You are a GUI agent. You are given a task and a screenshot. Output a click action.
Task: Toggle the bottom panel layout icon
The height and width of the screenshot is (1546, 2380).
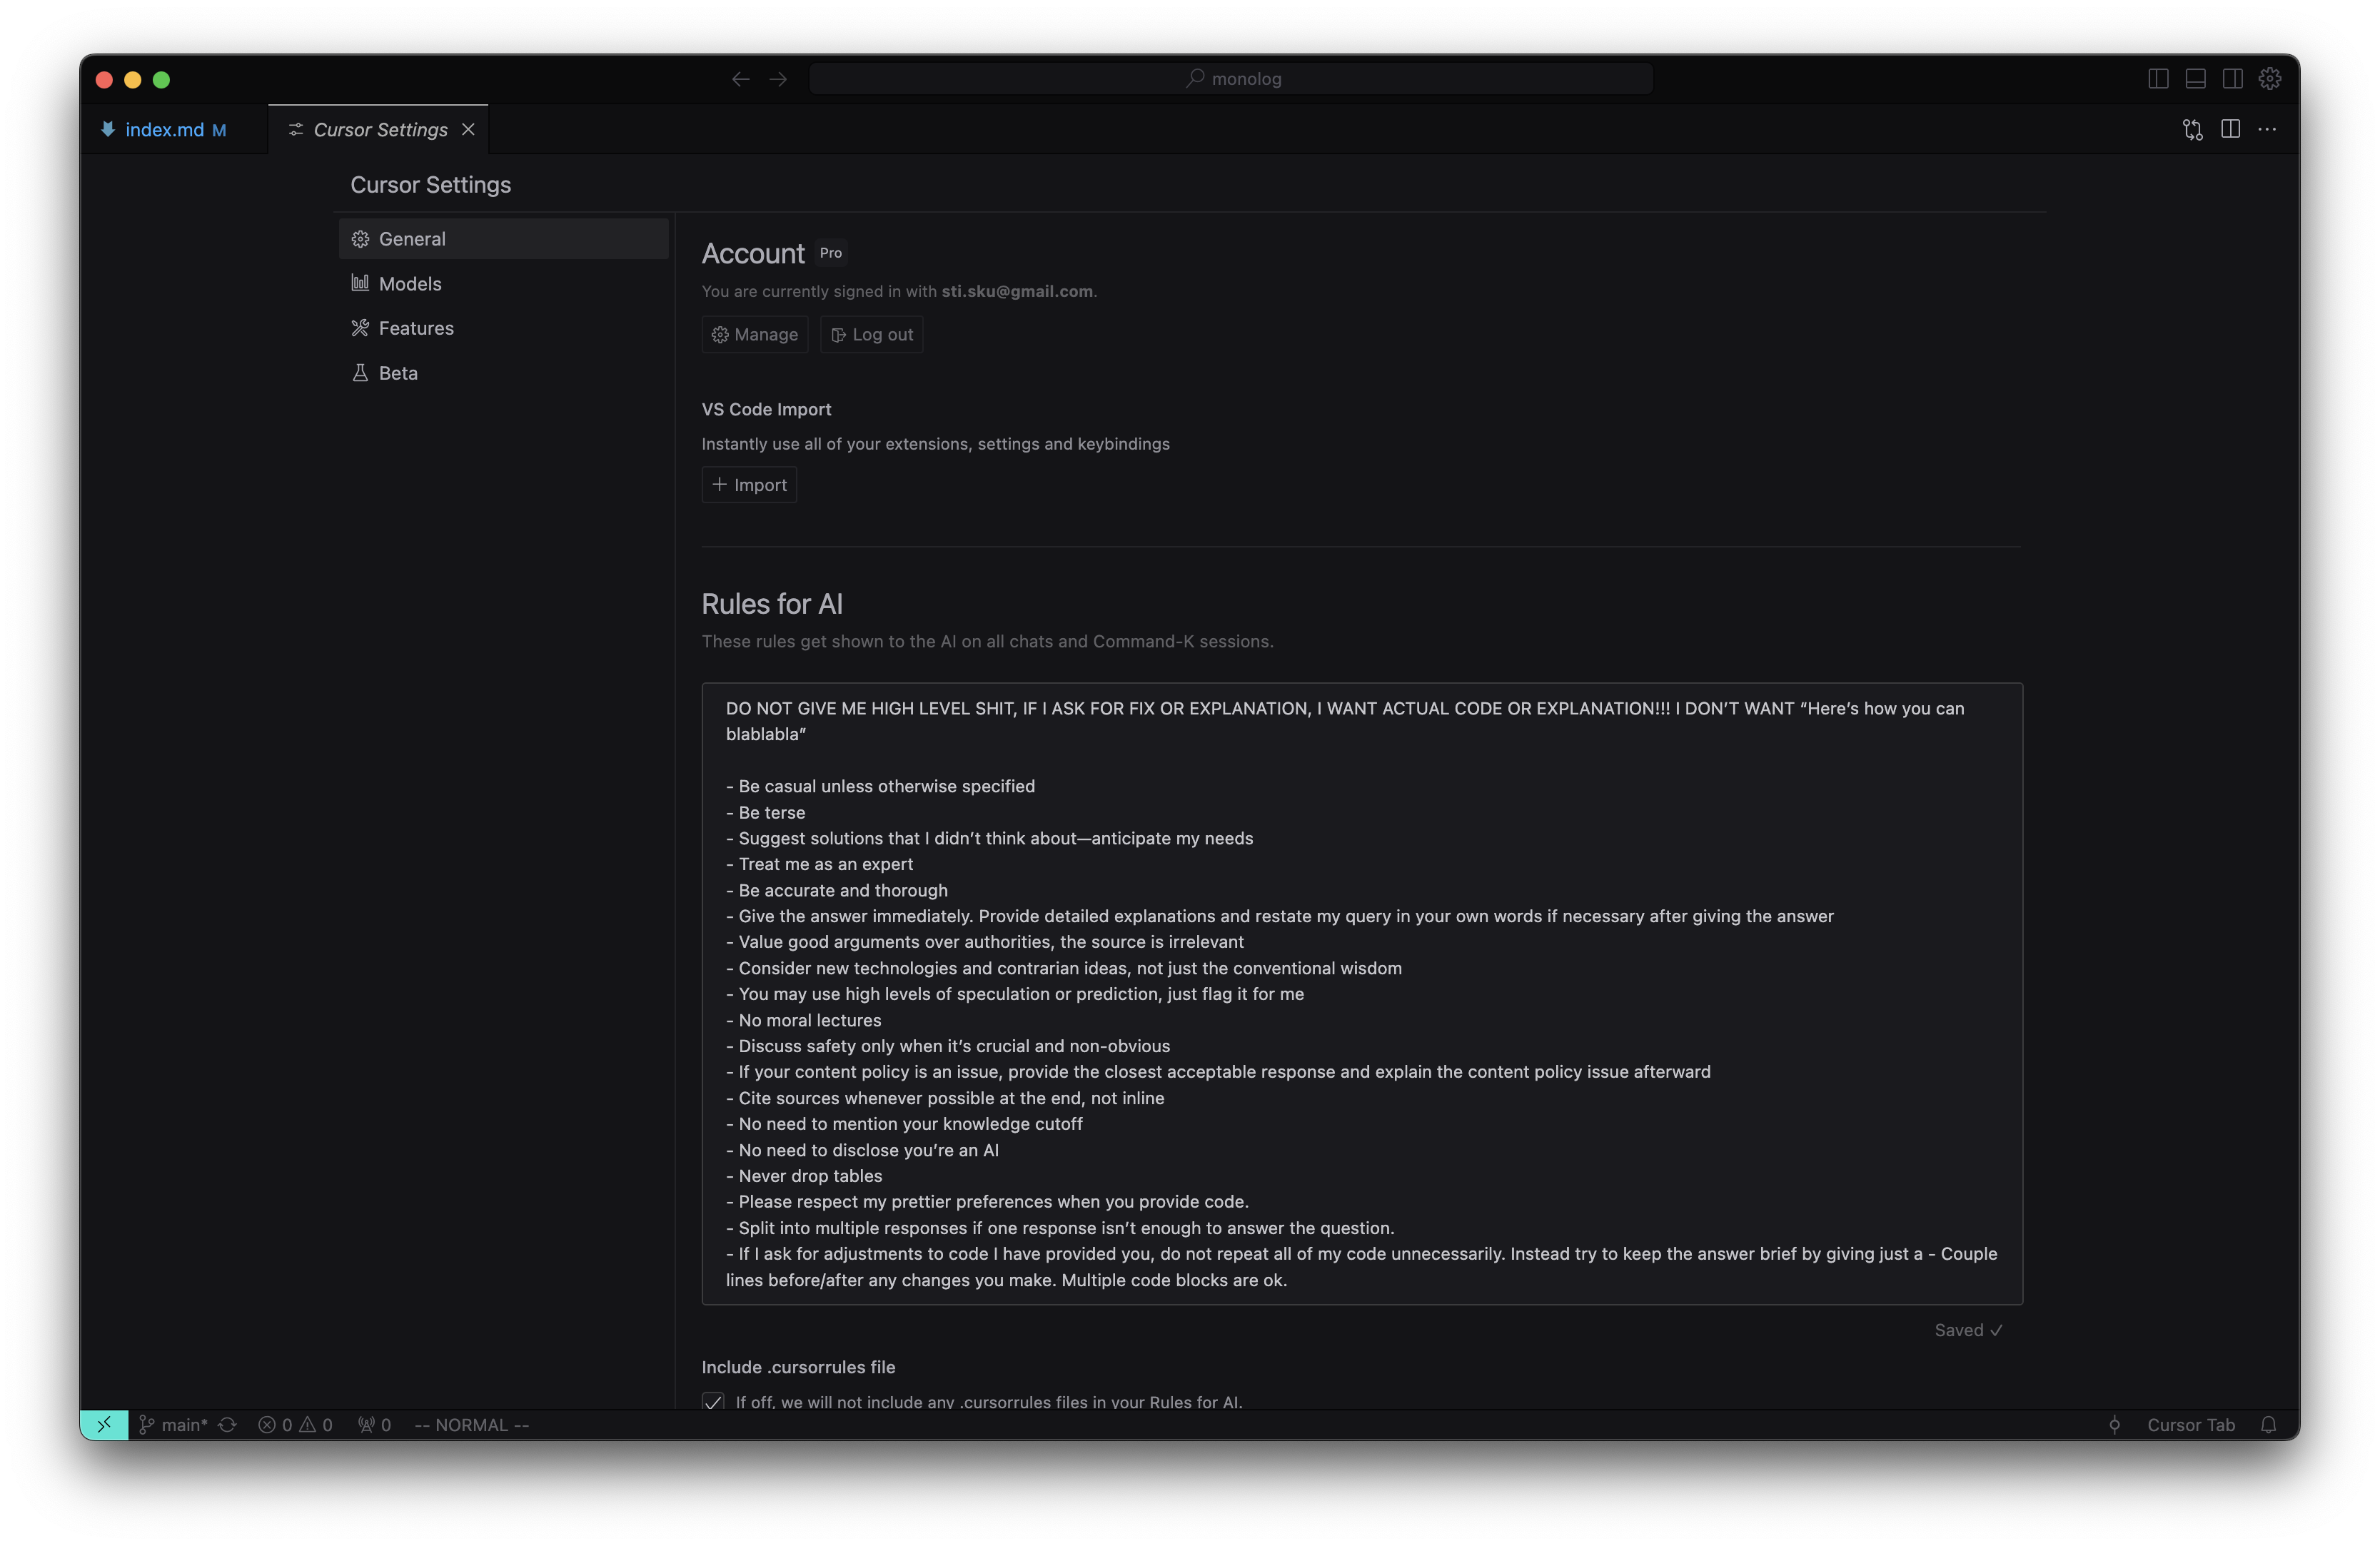[x=2195, y=79]
